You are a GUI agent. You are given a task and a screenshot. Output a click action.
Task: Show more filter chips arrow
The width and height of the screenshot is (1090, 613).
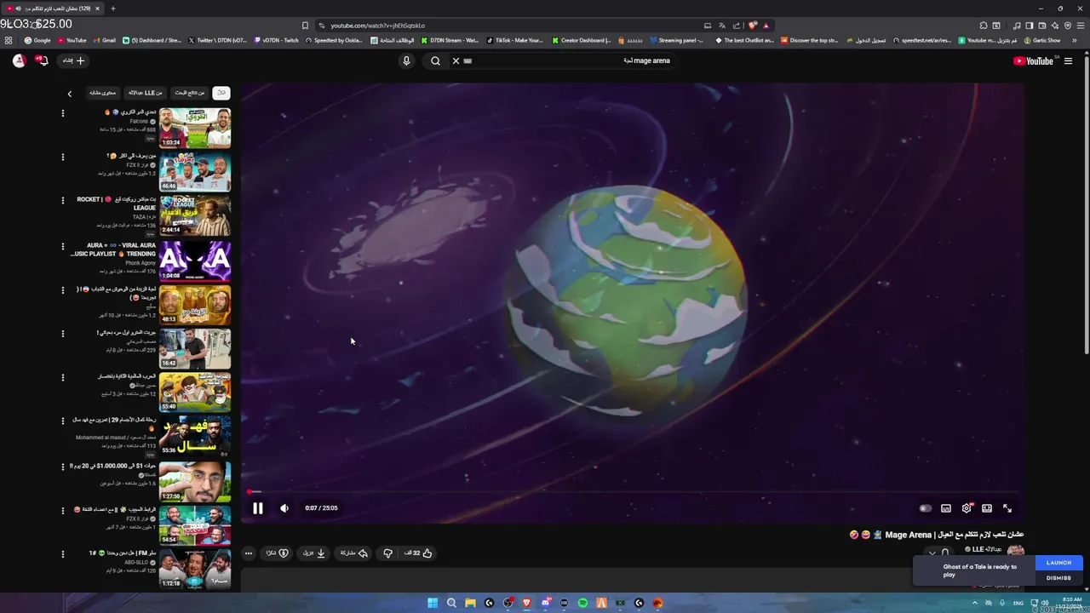[x=70, y=94]
